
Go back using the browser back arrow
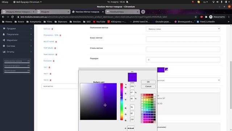(x=3, y=17)
